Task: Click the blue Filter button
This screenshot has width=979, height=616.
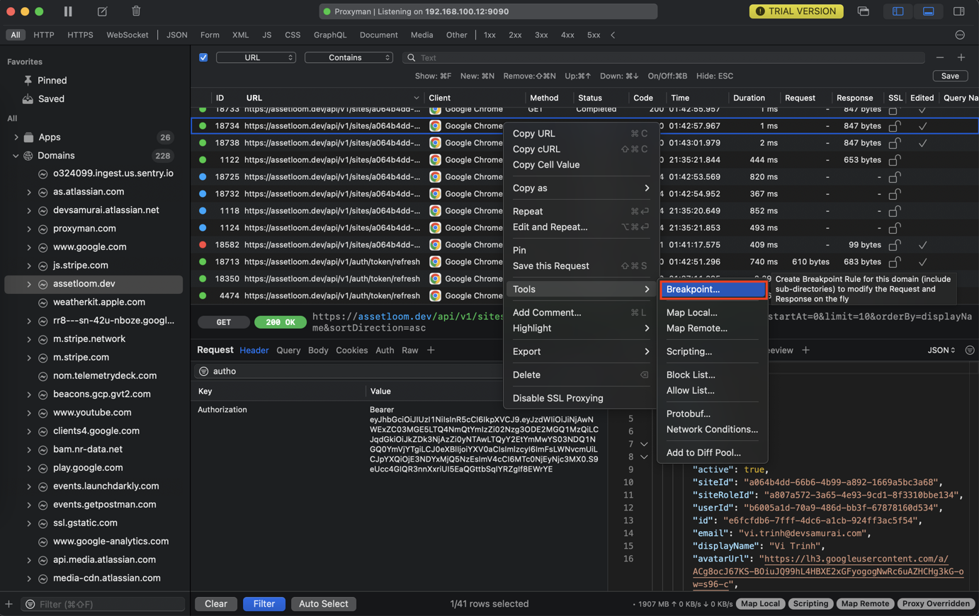Action: (x=264, y=604)
